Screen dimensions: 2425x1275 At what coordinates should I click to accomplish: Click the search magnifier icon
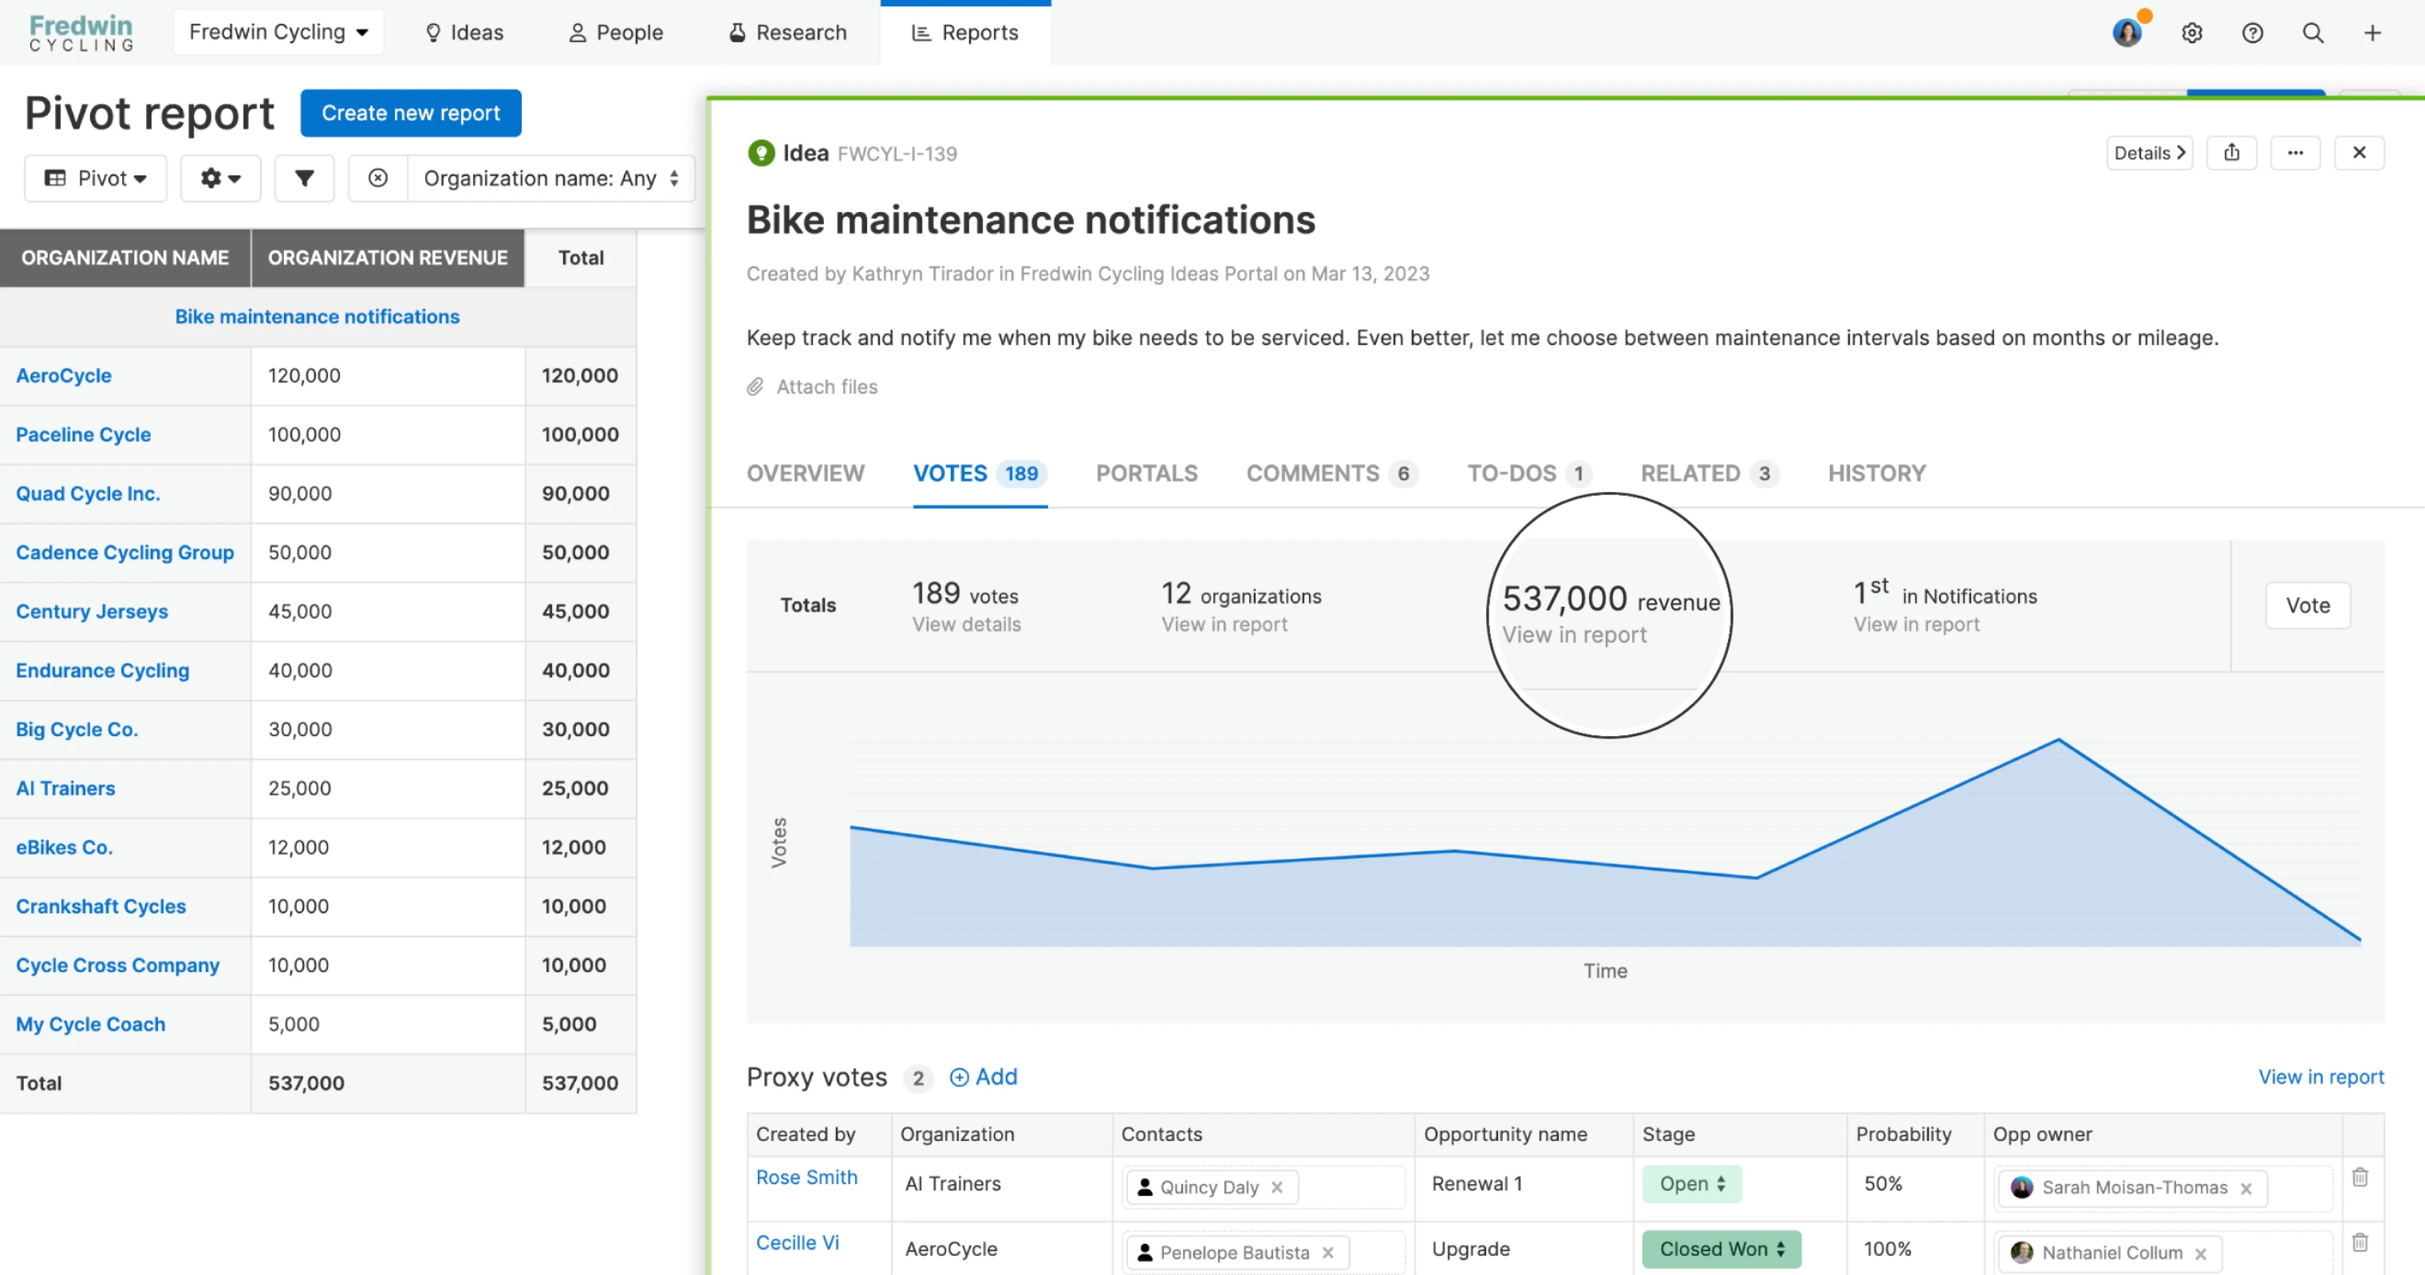[2312, 33]
